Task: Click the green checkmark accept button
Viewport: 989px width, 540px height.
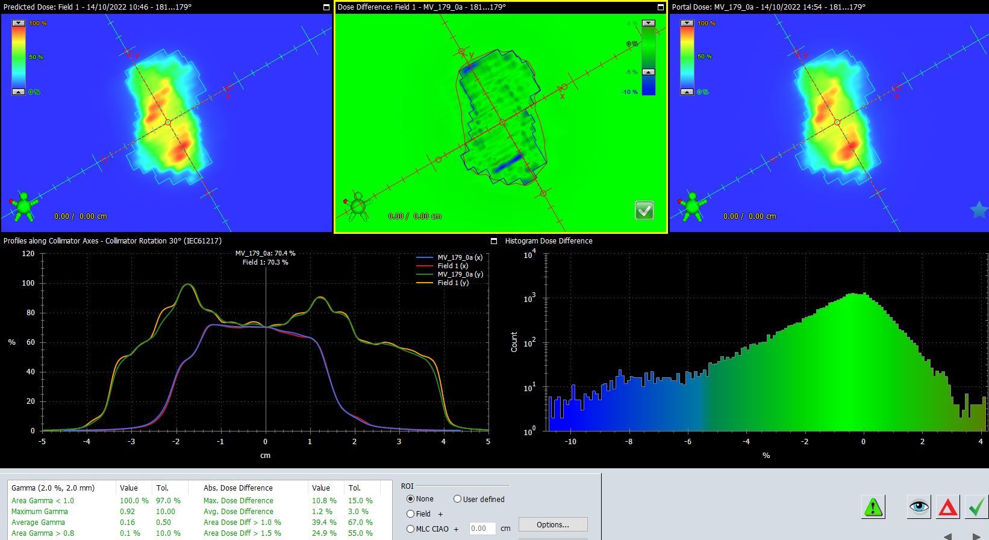Action: tap(976, 507)
